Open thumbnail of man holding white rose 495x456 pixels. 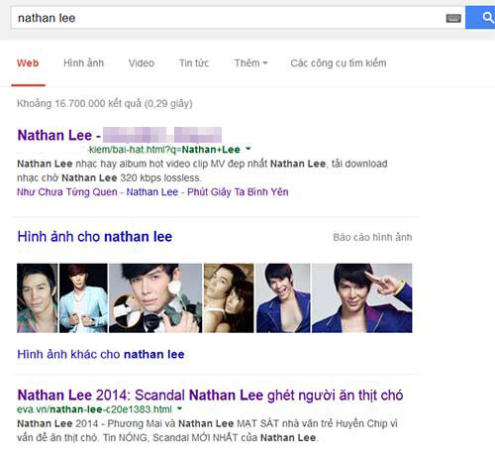(155, 297)
